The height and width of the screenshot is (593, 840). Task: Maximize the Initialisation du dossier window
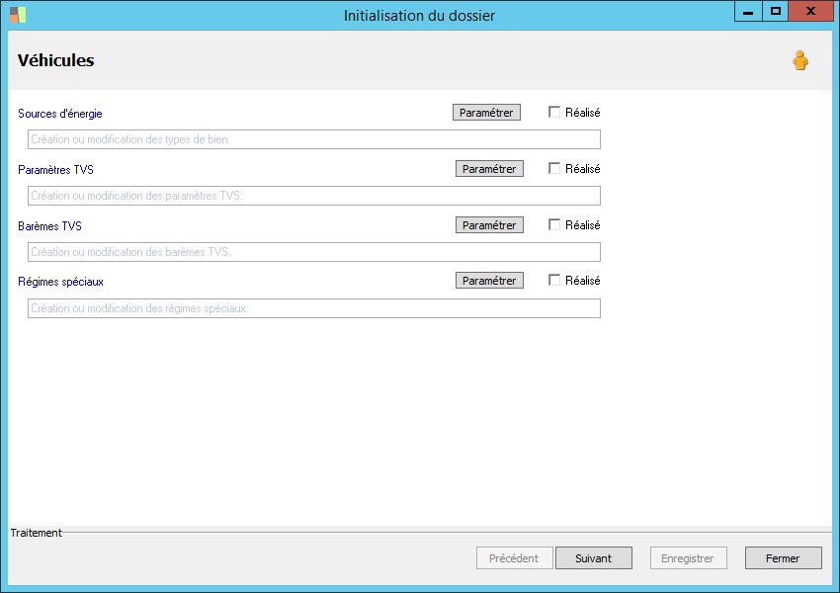click(775, 11)
